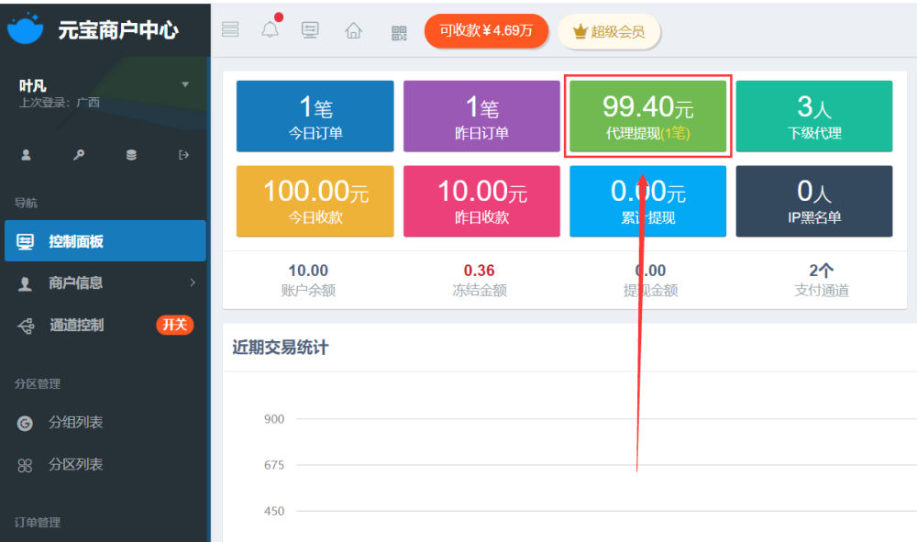Open 分区列表 in the sidebar

pos(75,465)
